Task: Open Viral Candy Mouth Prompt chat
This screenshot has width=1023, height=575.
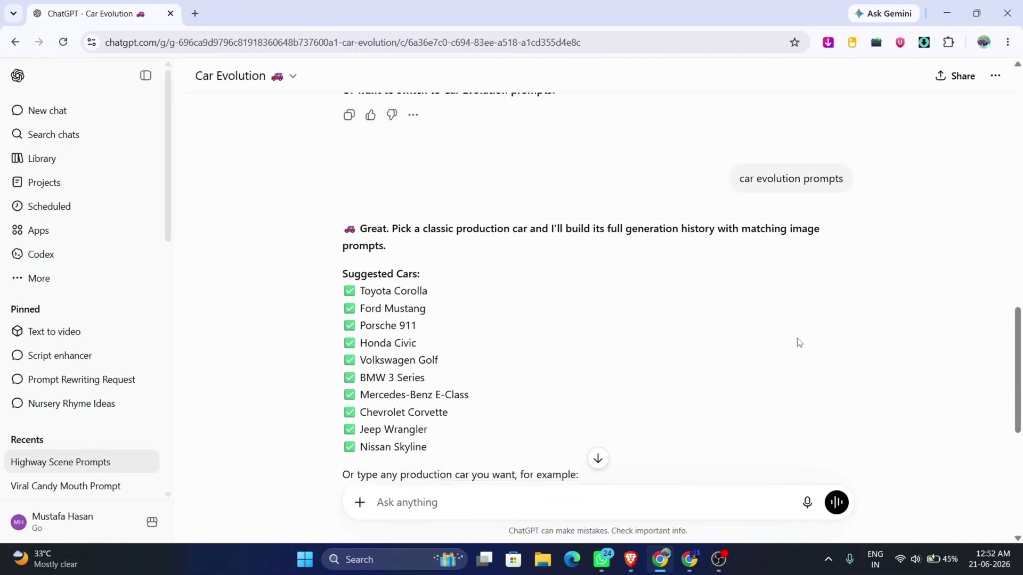Action: (x=82, y=486)
